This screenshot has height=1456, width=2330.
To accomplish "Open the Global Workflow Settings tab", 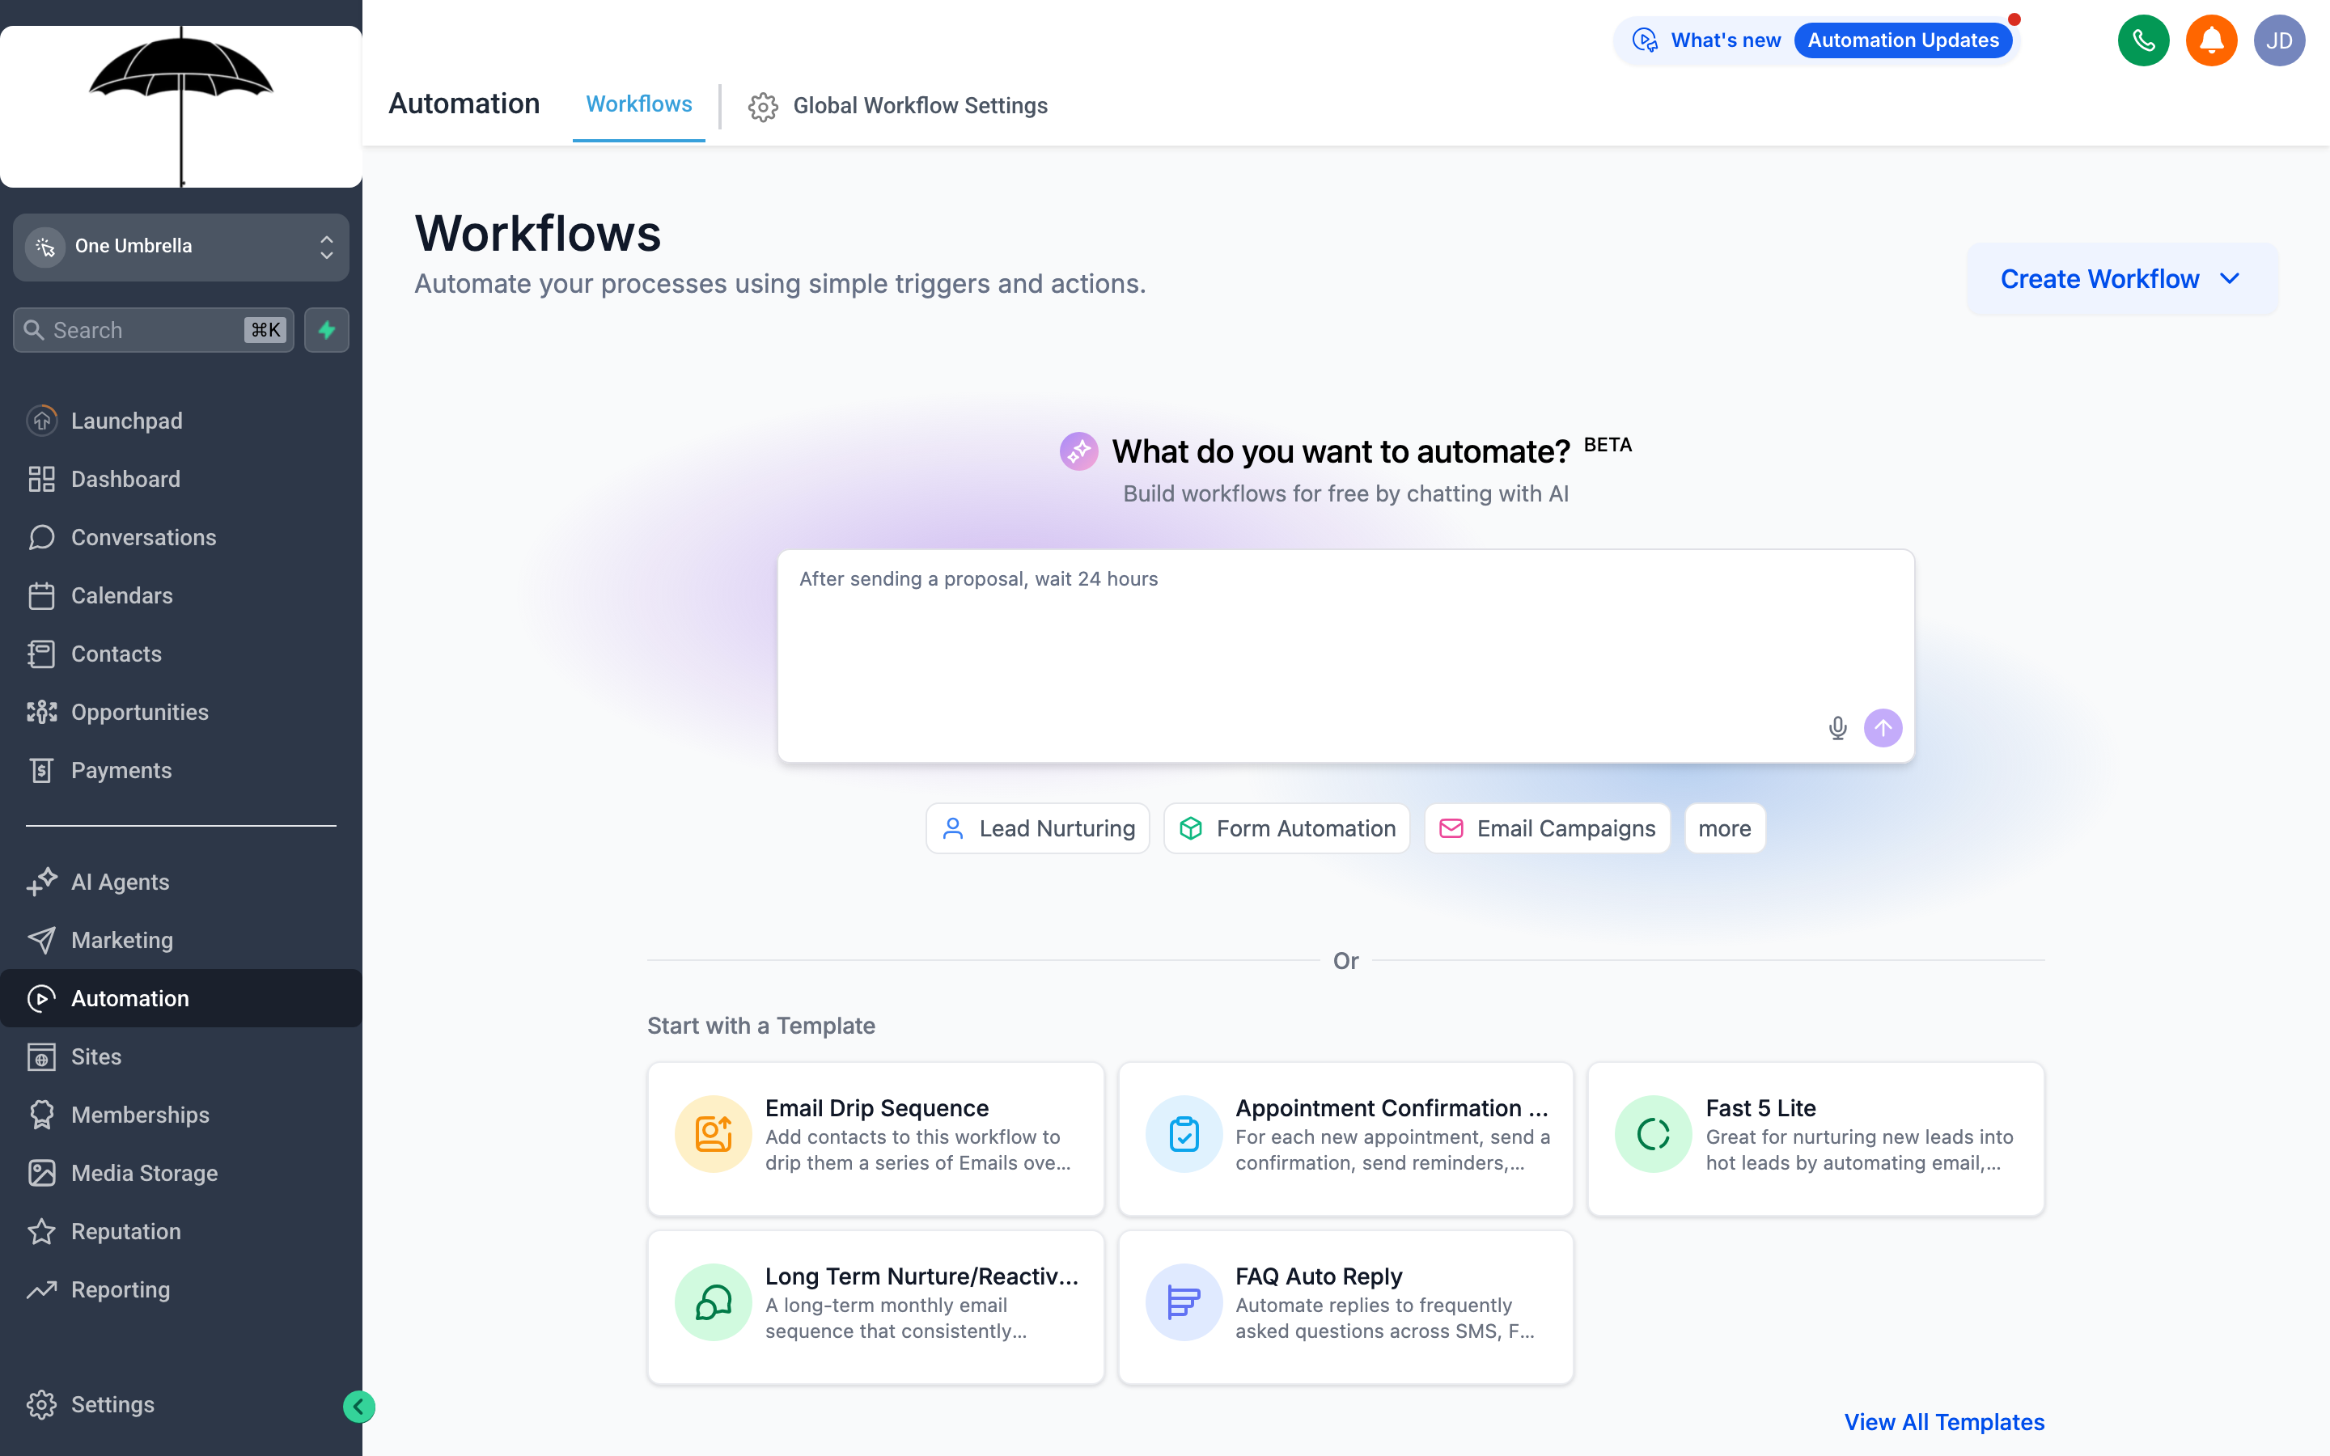I will 897,106.
